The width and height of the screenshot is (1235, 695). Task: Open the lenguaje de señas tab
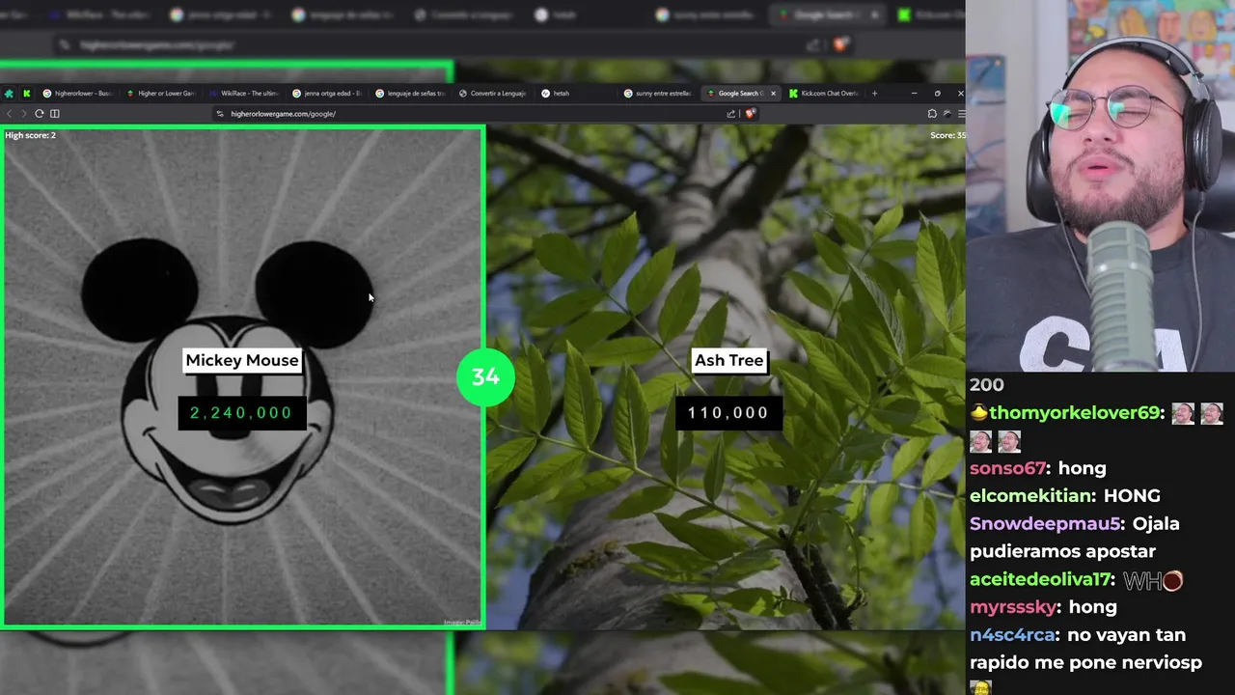coord(410,94)
